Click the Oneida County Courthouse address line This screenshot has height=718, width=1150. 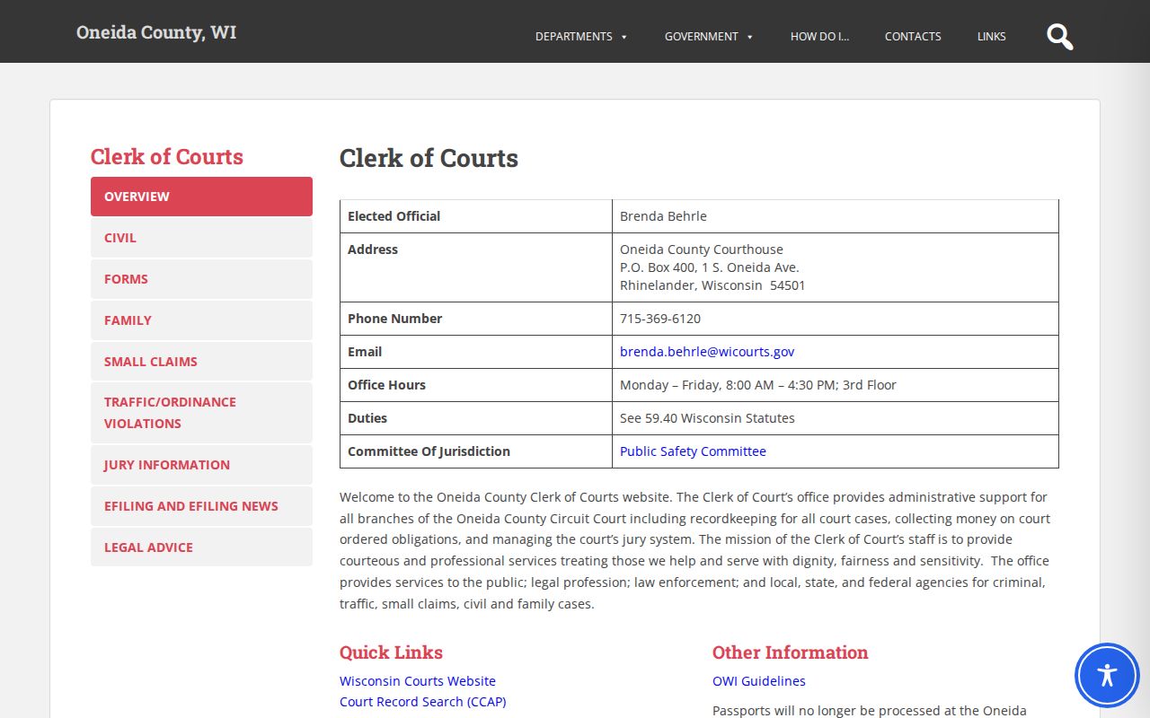702,250
